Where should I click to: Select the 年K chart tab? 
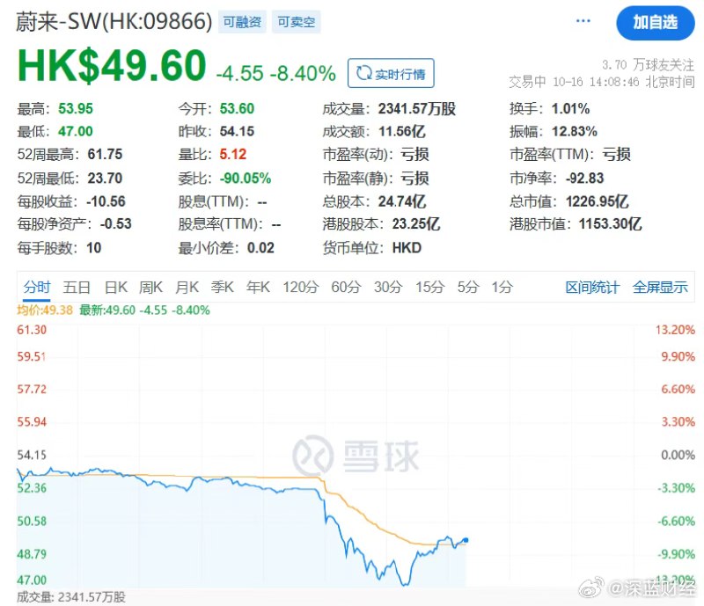258,287
